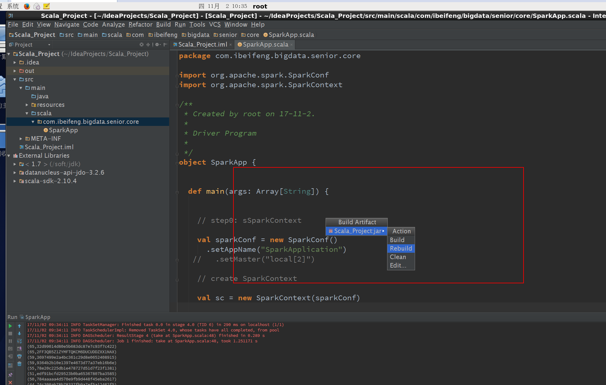Click the Scroll from Source target icon
606x385 pixels.
tap(141, 44)
